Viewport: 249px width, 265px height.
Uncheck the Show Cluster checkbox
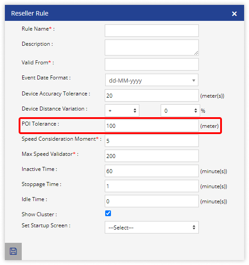tap(108, 213)
